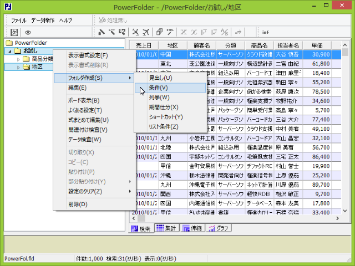
Task: Click the price cell 86,400
Action: [x=317, y=157]
